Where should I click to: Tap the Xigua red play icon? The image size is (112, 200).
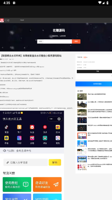[45, 127]
